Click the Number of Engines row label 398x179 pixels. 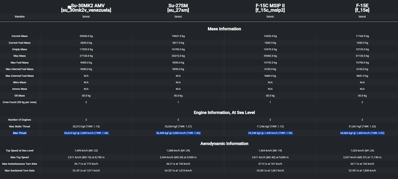(x=20, y=120)
